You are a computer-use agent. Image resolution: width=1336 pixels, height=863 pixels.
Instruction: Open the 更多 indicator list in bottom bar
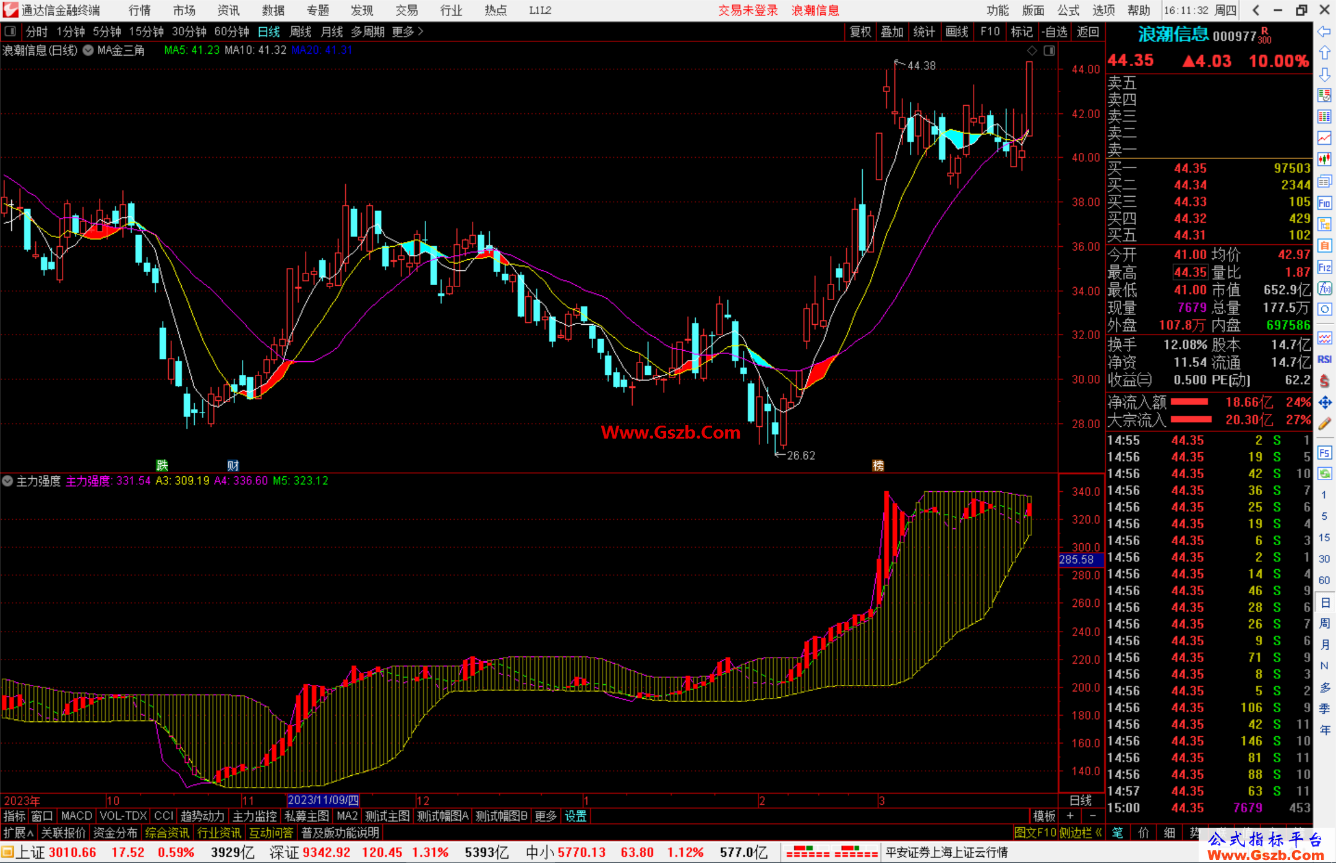[546, 816]
